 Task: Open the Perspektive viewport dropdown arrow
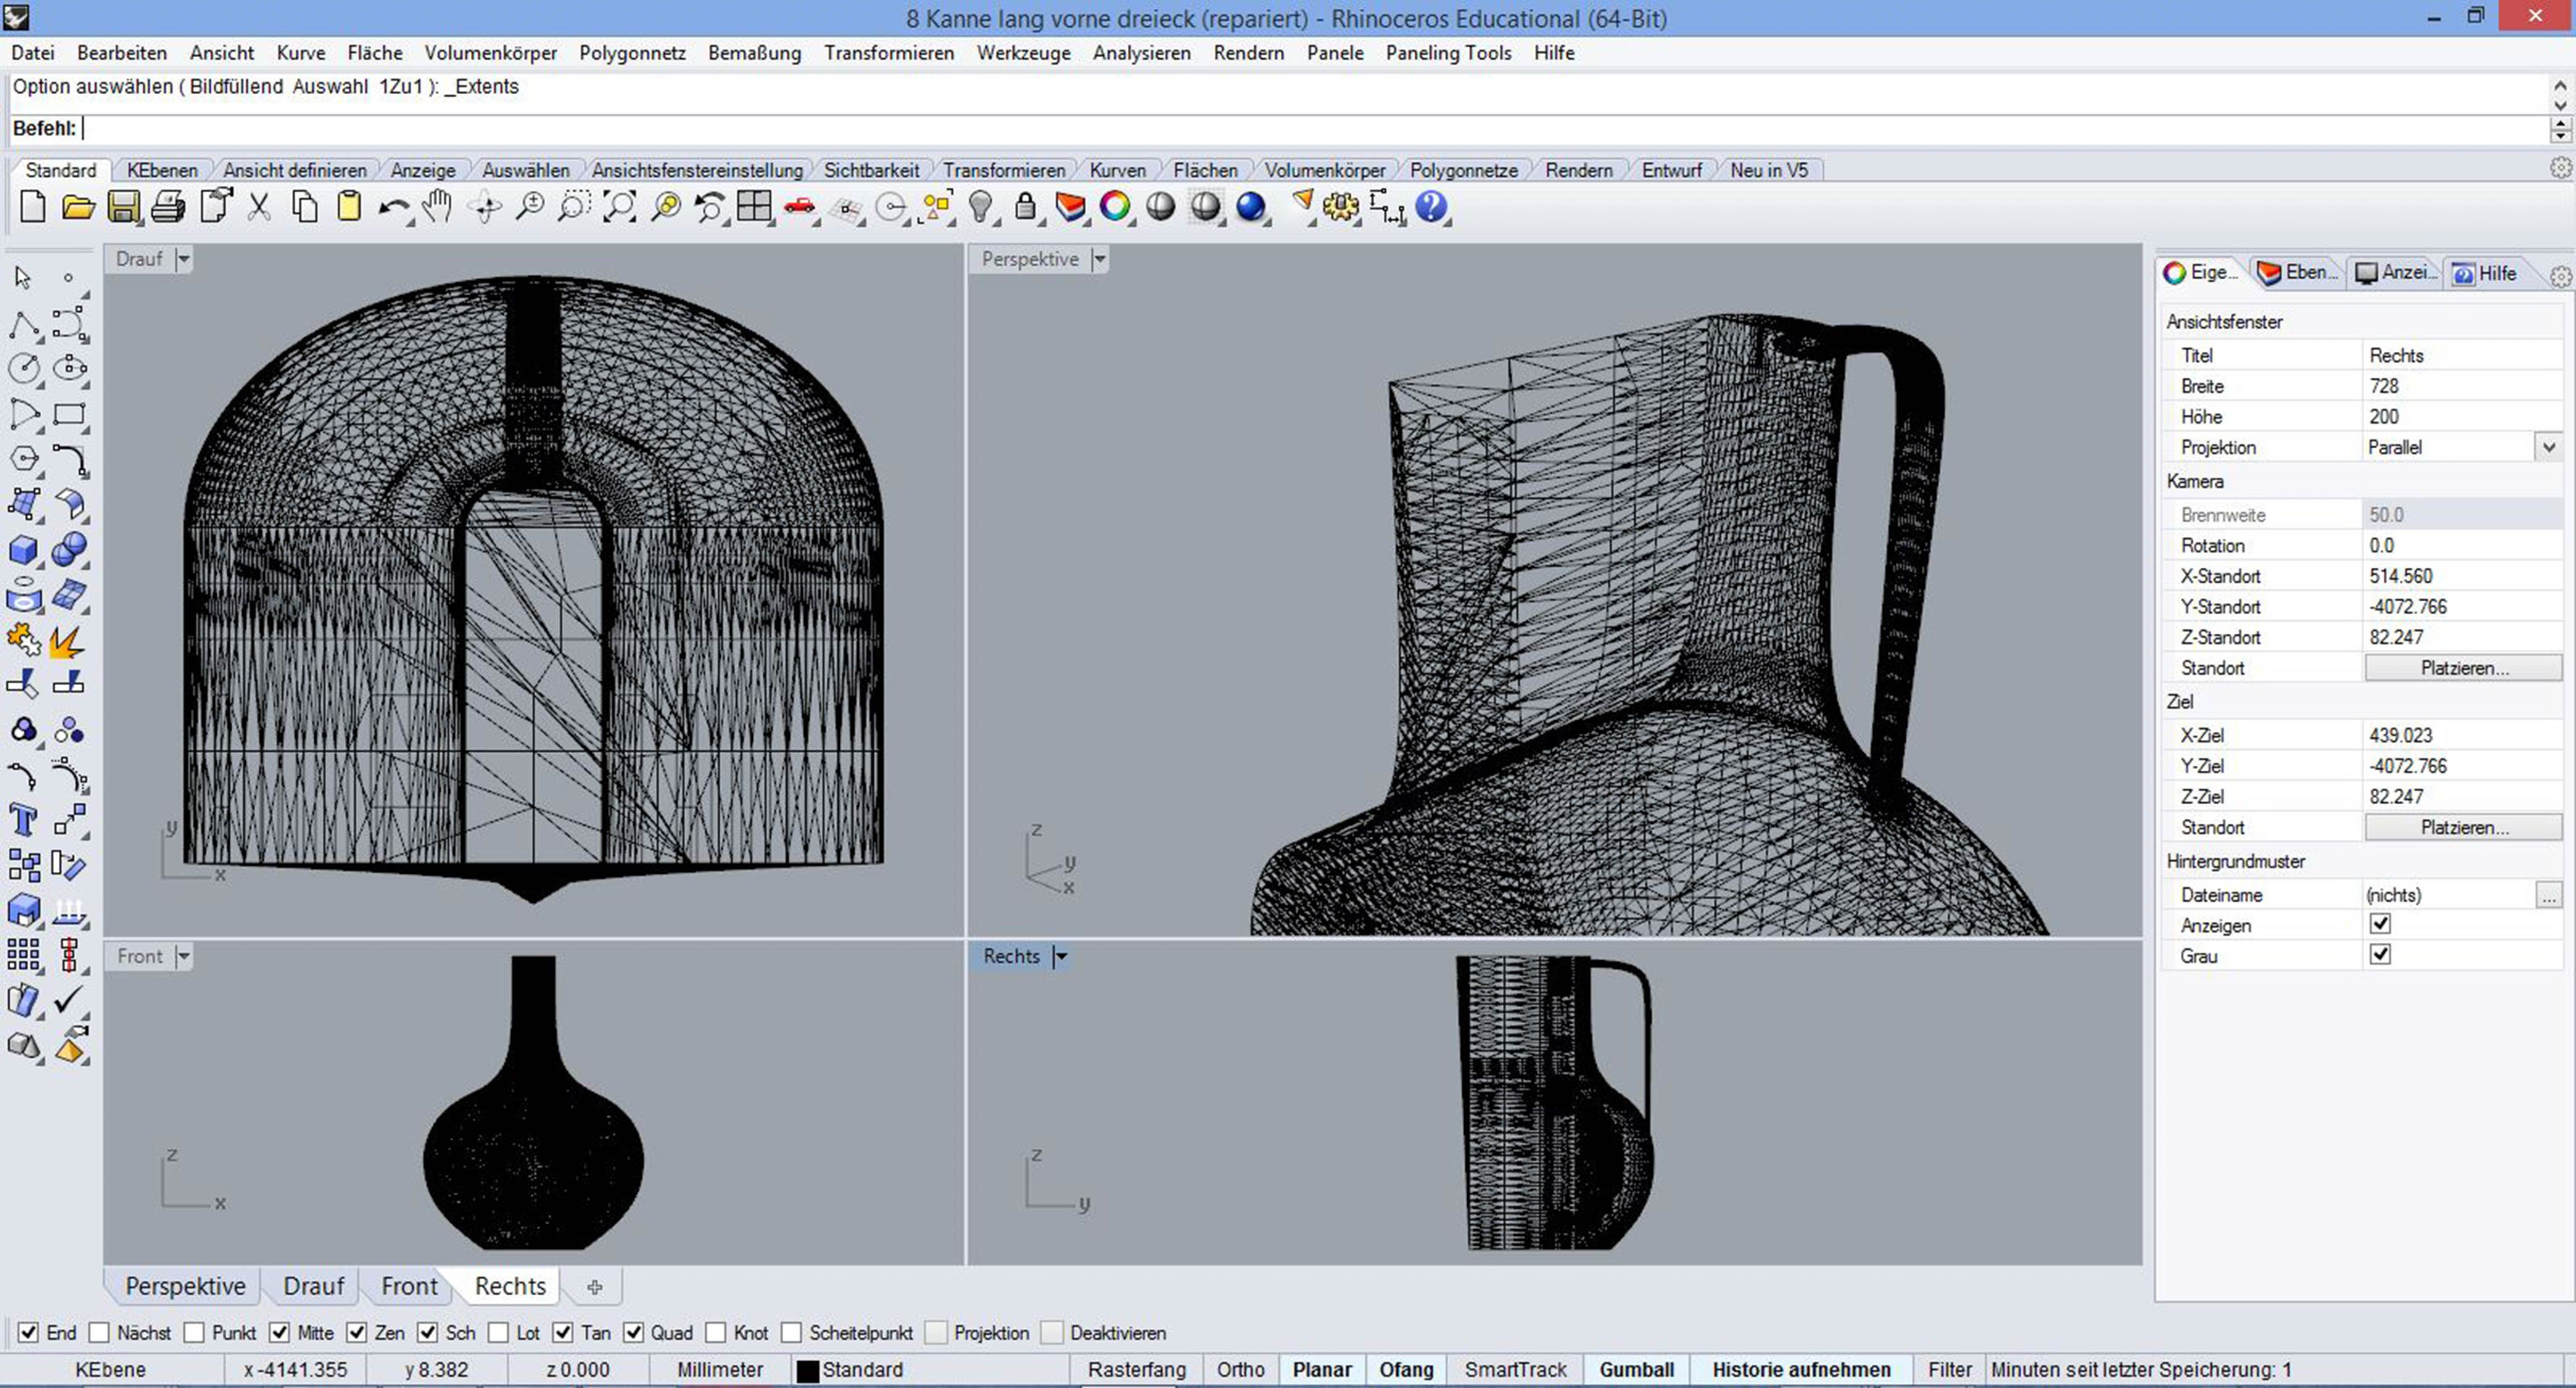pos(1099,259)
